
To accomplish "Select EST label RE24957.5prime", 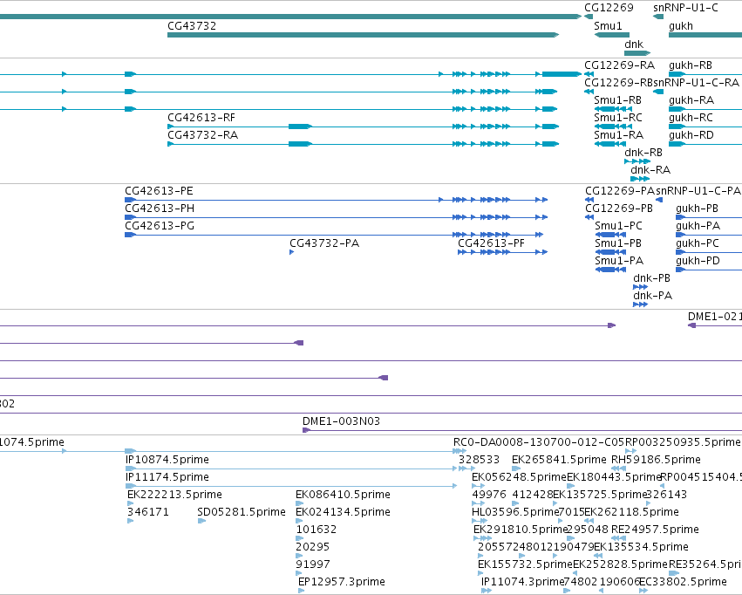I will point(655,530).
